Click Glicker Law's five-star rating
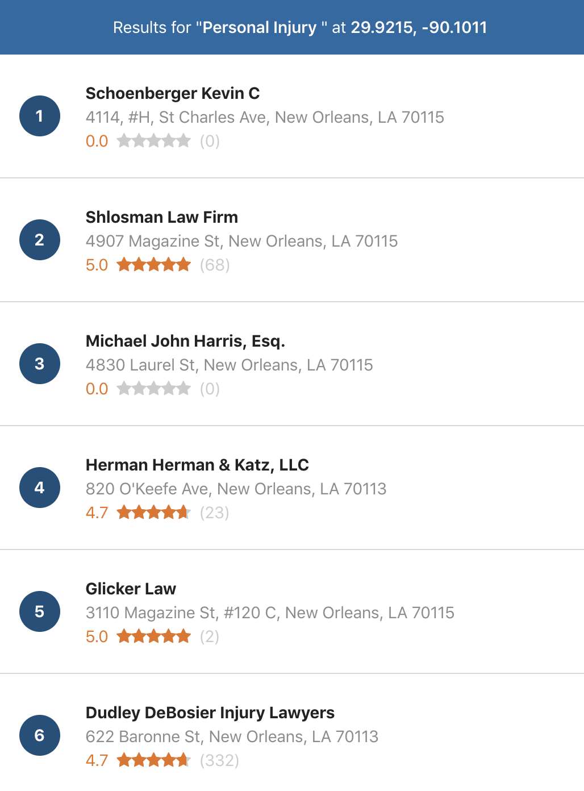Viewport: 584px width, 791px height. (x=153, y=636)
